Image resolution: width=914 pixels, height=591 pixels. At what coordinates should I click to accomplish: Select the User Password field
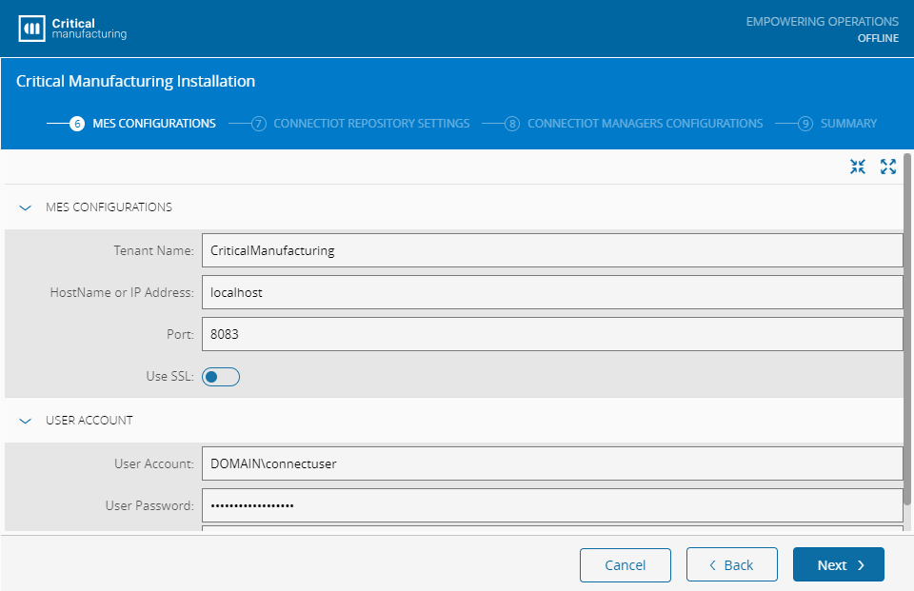click(551, 505)
